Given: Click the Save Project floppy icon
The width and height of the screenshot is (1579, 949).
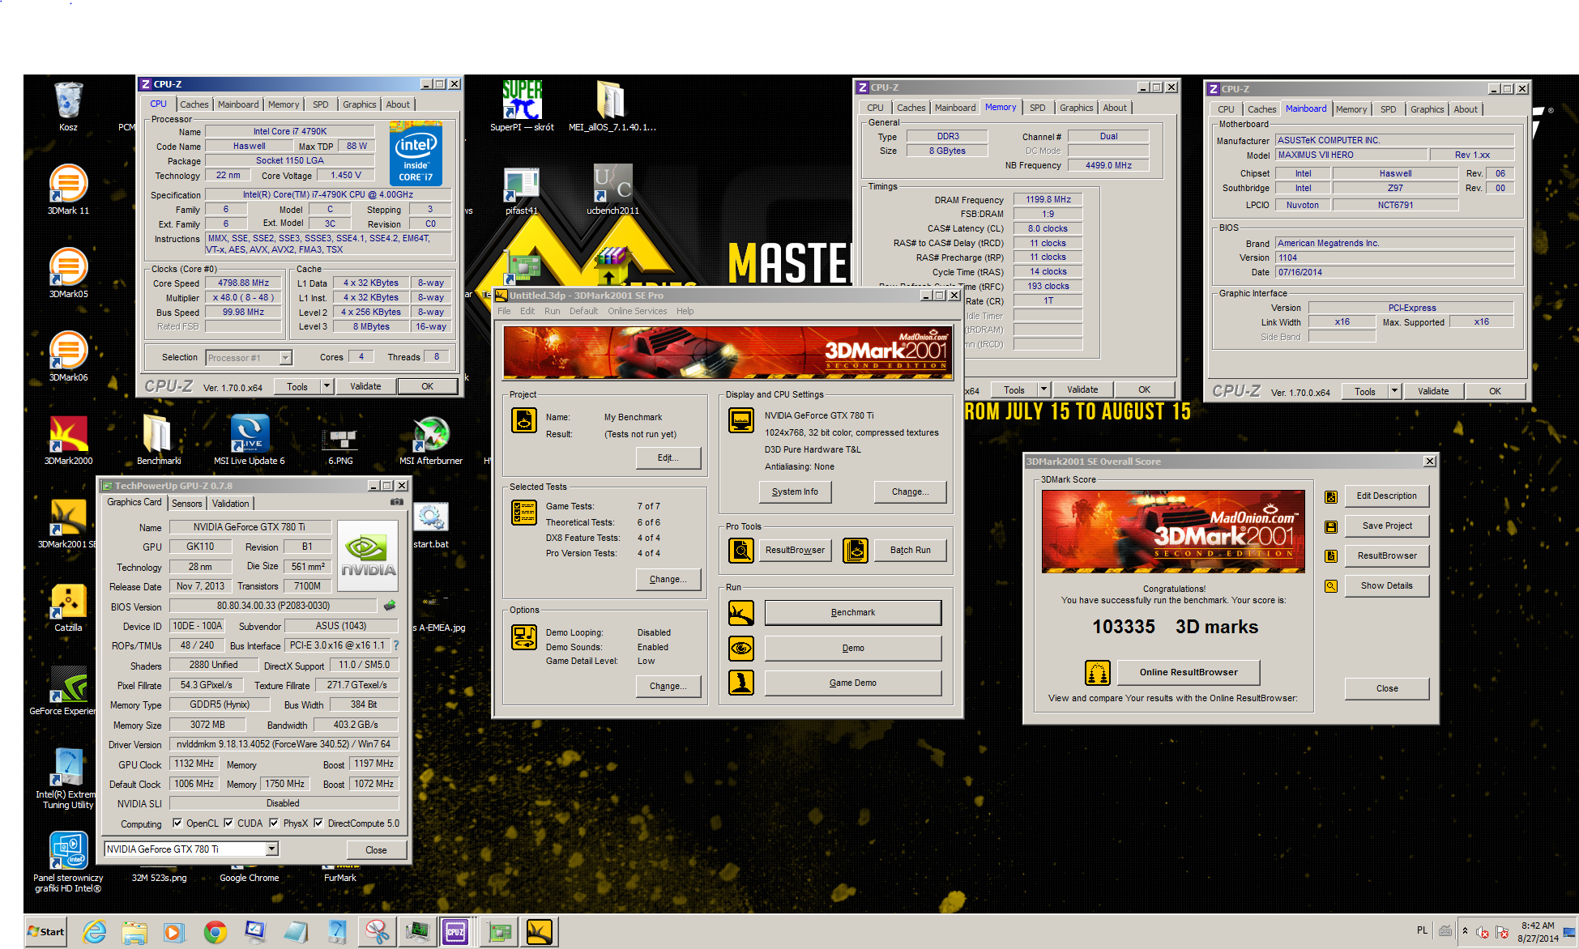Looking at the screenshot, I should pos(1330,526).
